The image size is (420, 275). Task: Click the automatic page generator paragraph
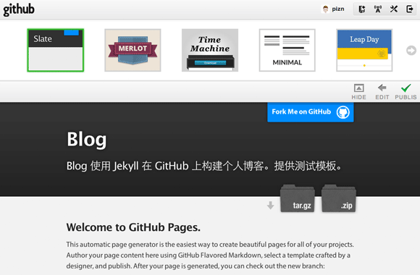pyautogui.click(x=210, y=255)
